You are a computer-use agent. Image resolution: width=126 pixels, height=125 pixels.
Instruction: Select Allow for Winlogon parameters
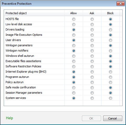click(74, 46)
